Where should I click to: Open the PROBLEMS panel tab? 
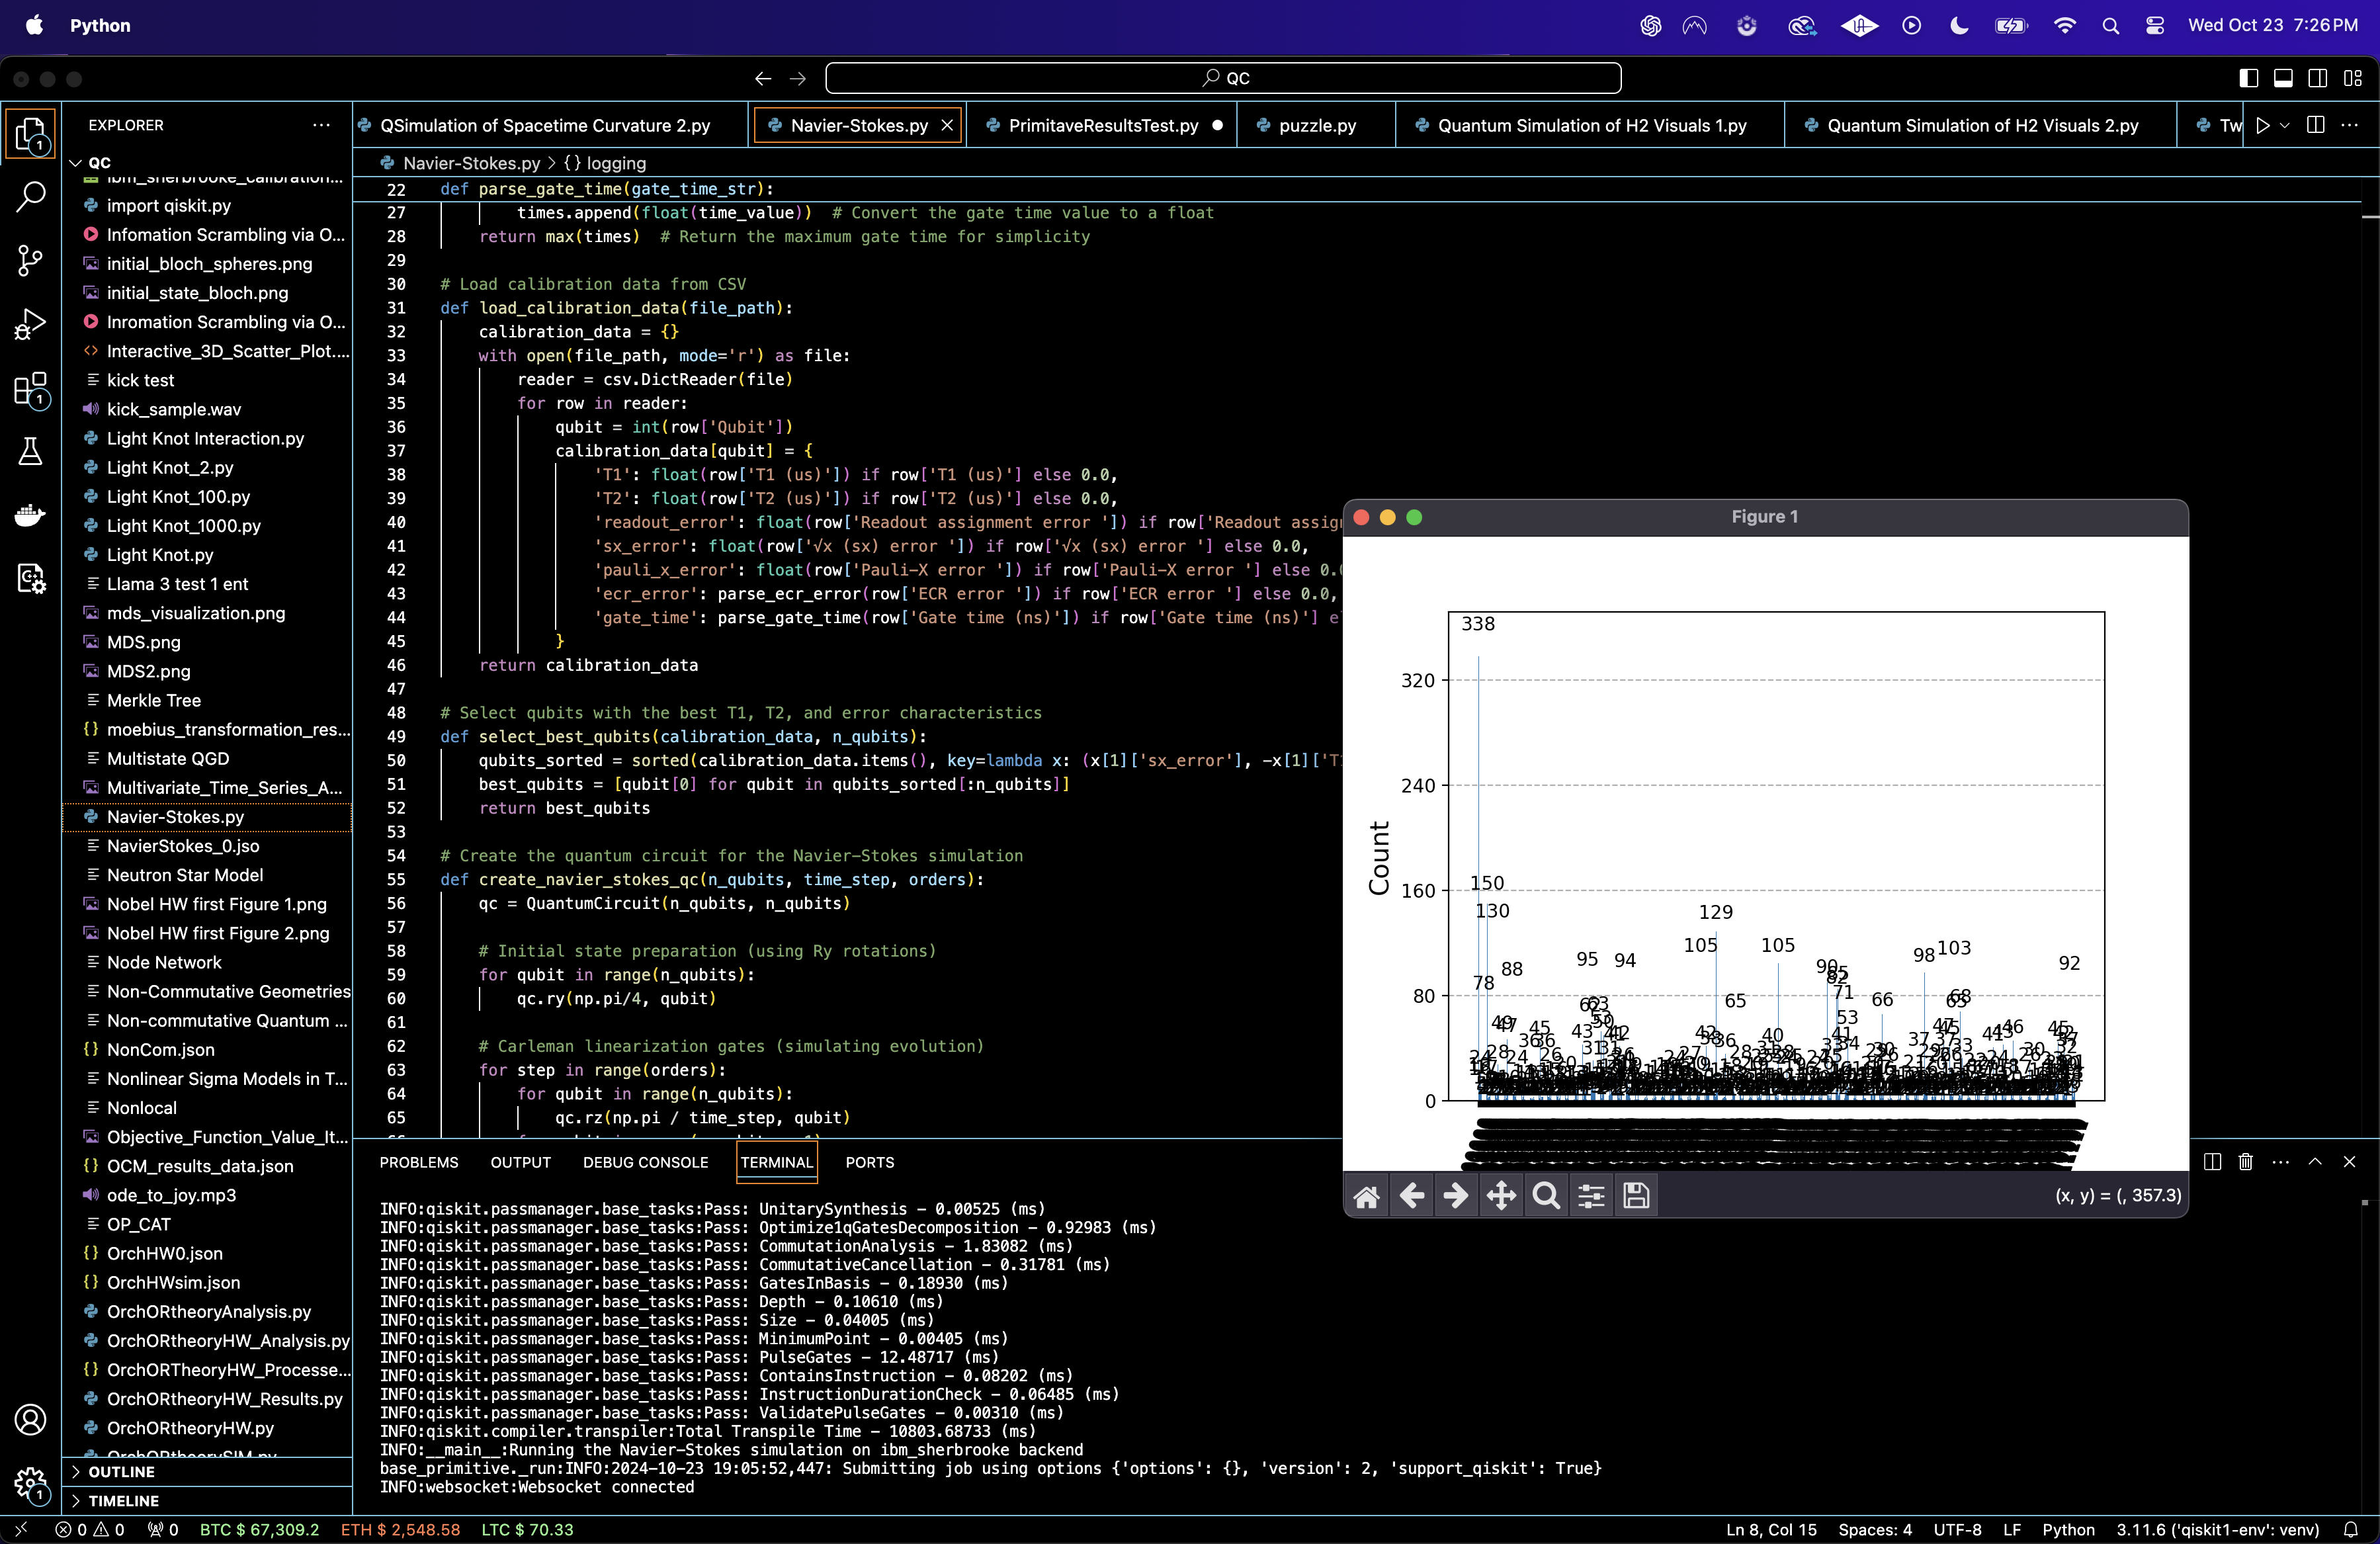click(418, 1162)
